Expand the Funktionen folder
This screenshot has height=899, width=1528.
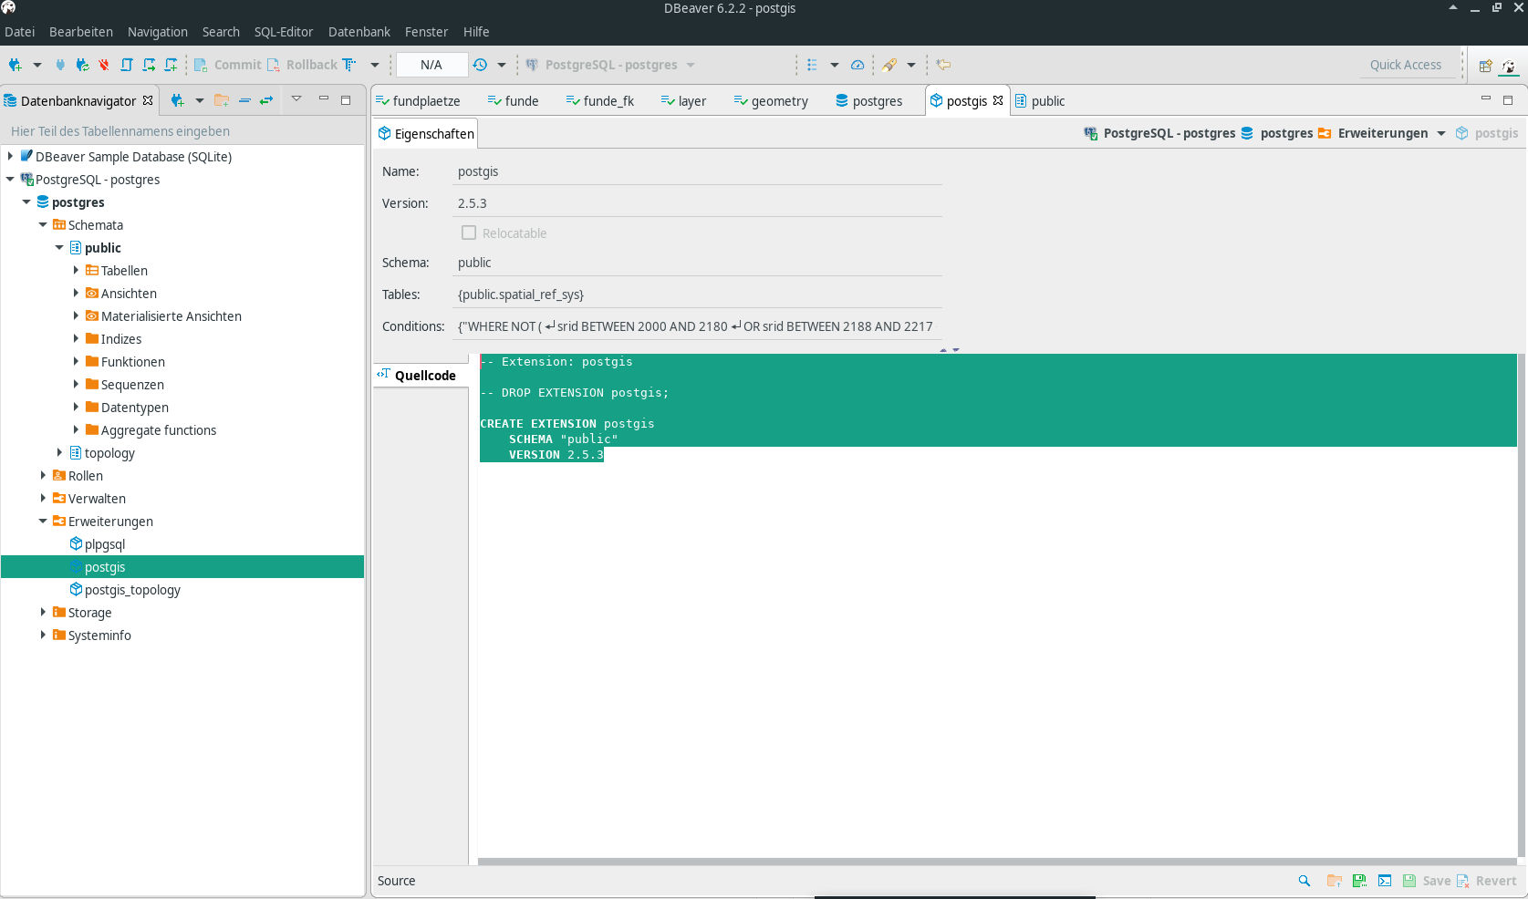[76, 362]
